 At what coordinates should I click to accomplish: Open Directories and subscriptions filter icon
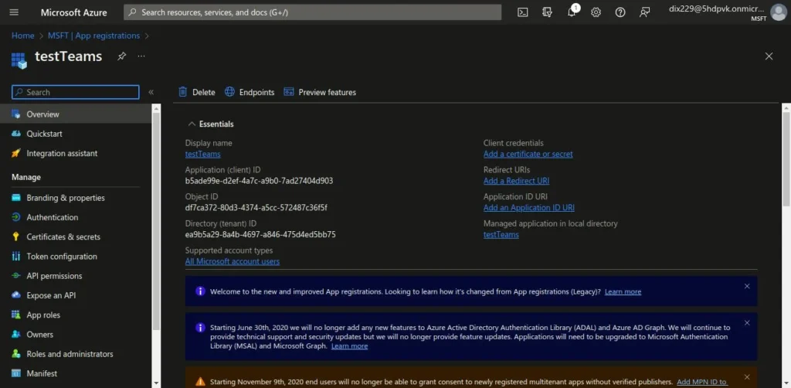tap(547, 12)
